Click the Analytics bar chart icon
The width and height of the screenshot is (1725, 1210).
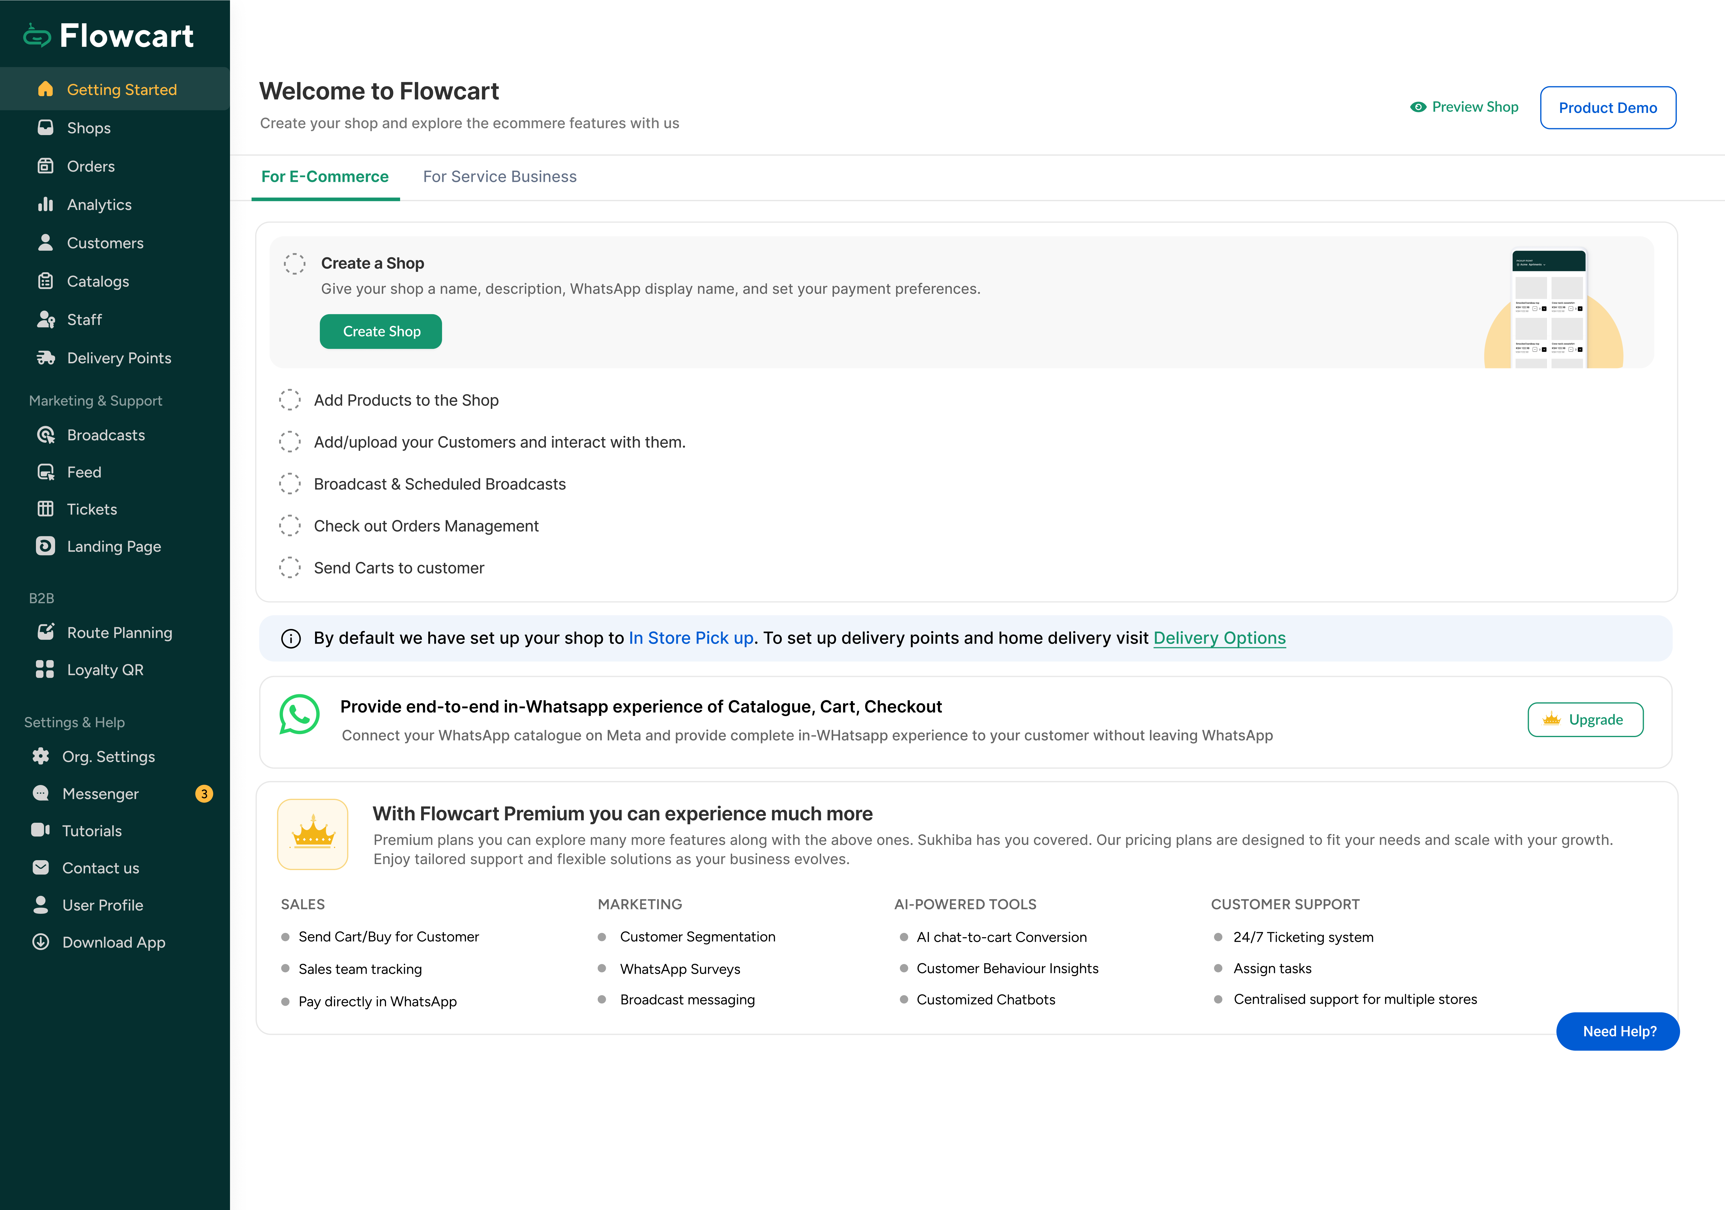(x=45, y=205)
